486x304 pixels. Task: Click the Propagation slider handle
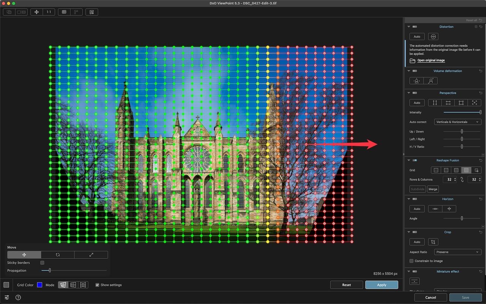tap(50, 271)
